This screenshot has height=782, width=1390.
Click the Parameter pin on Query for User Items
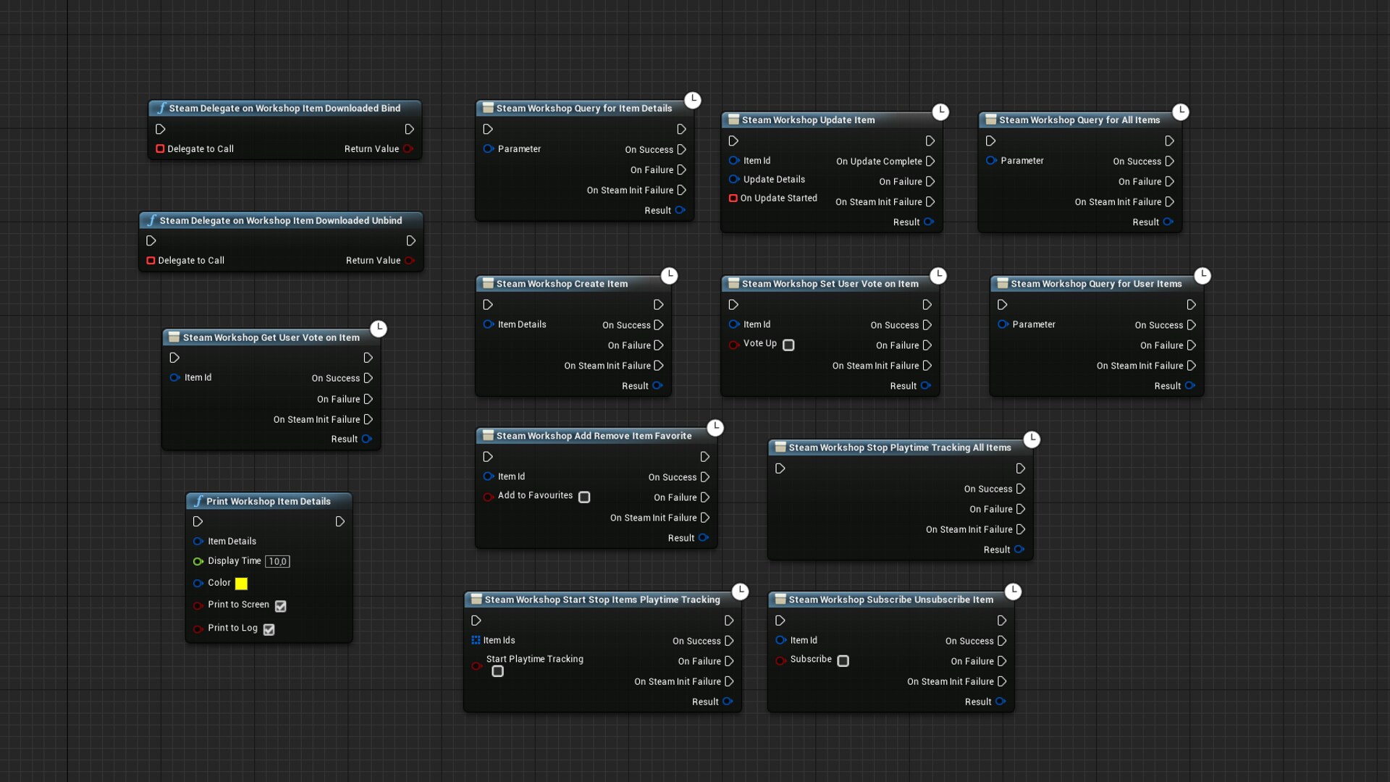point(1003,324)
